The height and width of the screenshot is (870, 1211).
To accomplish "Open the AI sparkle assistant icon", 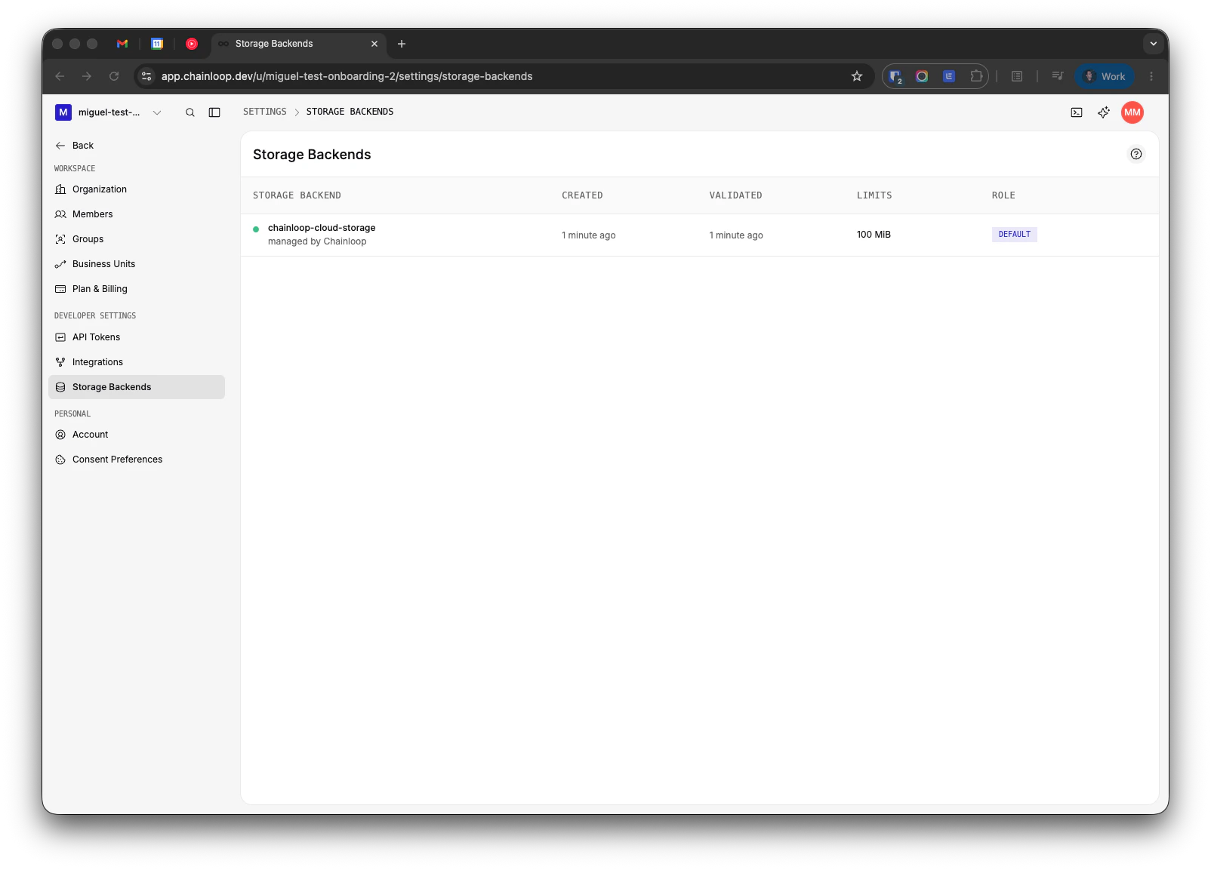I will [x=1104, y=112].
